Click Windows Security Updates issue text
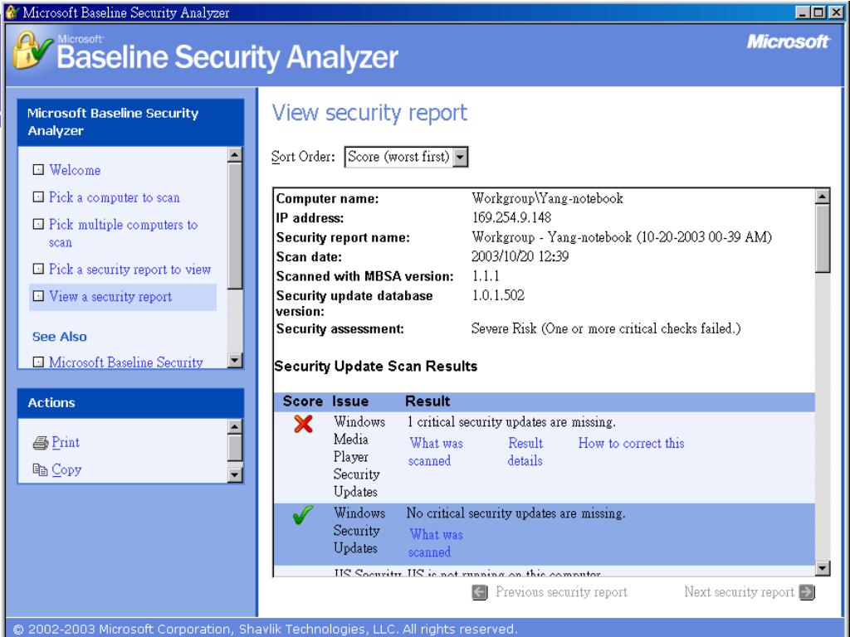The height and width of the screenshot is (637, 850). pos(359,530)
